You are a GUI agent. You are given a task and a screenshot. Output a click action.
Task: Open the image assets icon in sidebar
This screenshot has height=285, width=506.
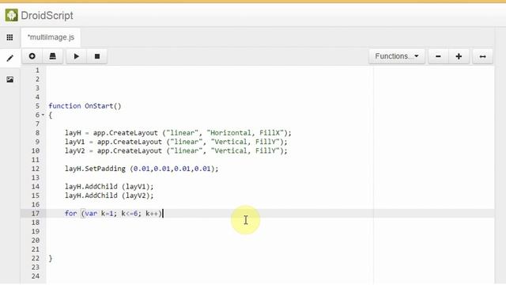click(10, 79)
